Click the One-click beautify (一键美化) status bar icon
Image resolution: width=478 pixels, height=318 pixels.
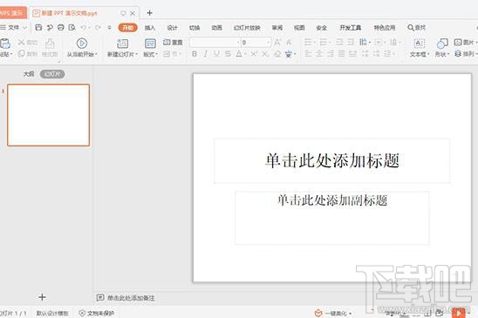point(318,313)
